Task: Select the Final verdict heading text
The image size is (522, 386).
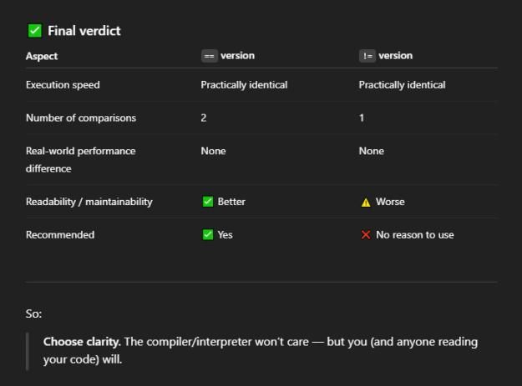Action: 84,31
